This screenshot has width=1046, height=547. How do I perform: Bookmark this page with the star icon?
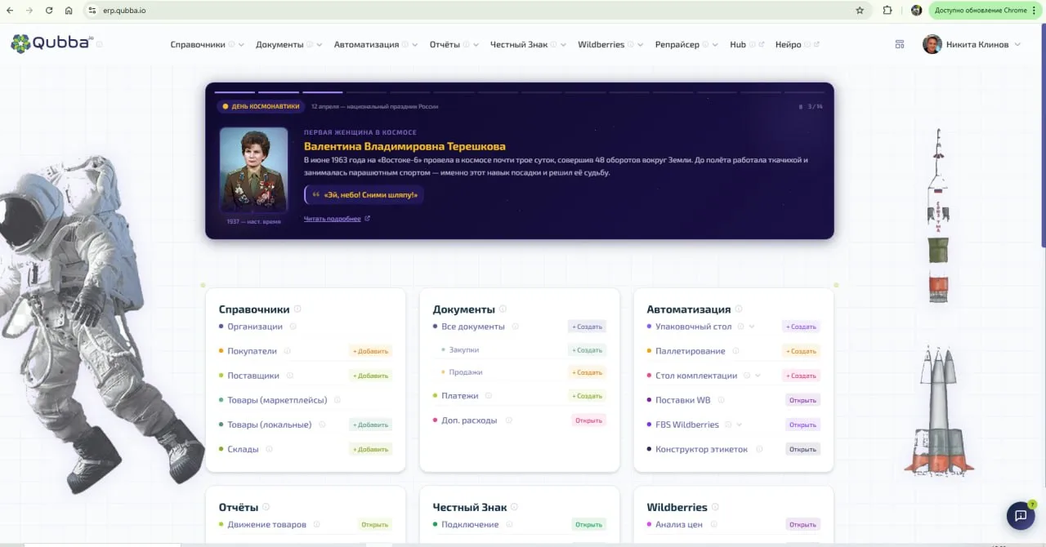coord(860,11)
